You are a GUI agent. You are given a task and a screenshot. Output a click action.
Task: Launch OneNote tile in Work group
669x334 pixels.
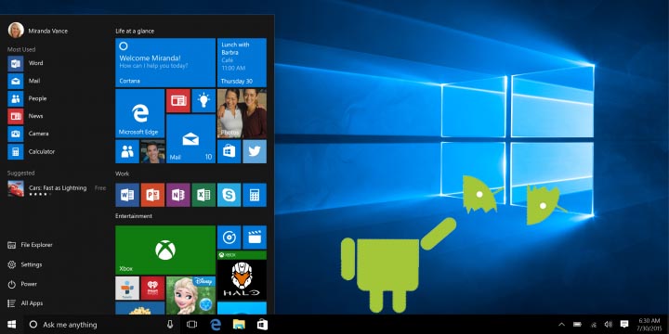[177, 195]
